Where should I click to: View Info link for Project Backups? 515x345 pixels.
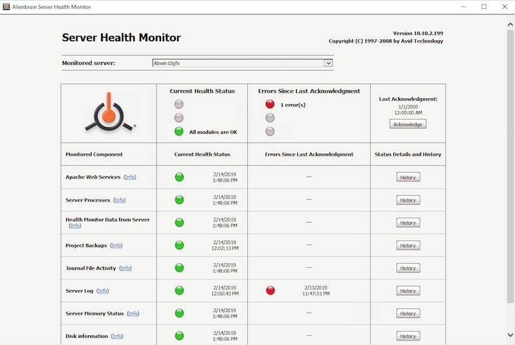tap(116, 245)
